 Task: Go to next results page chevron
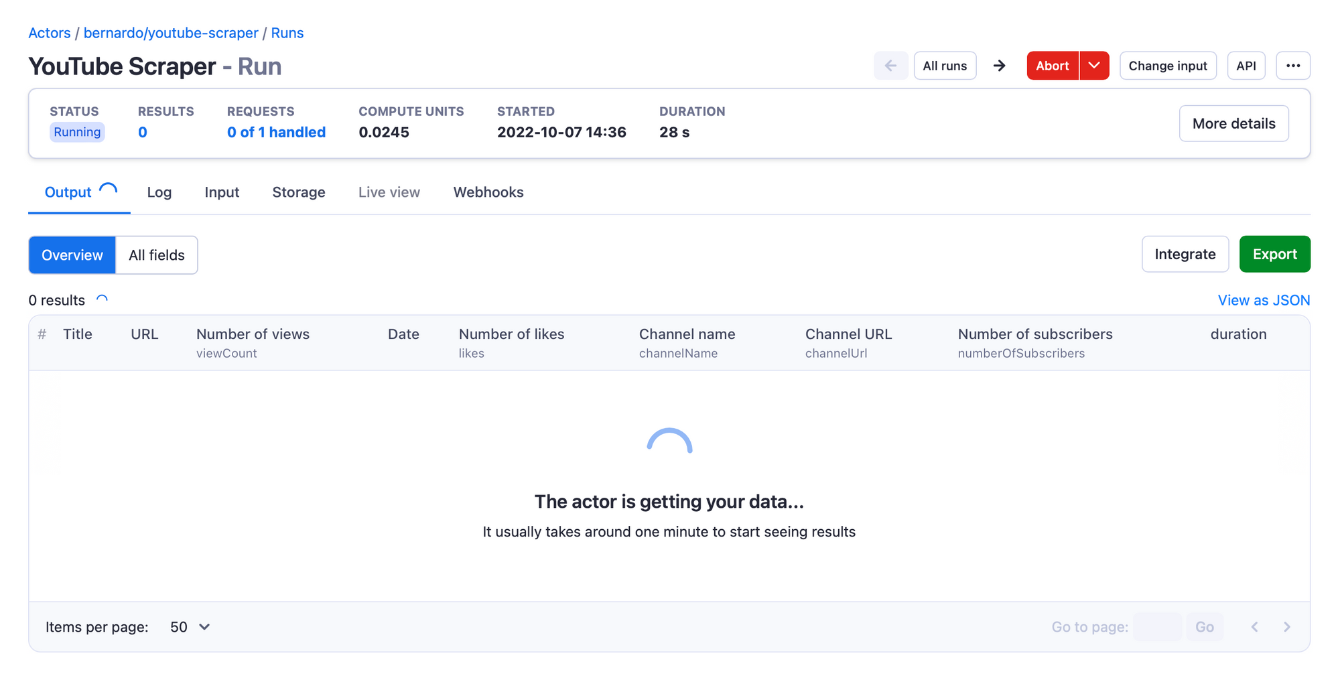[x=1286, y=627]
